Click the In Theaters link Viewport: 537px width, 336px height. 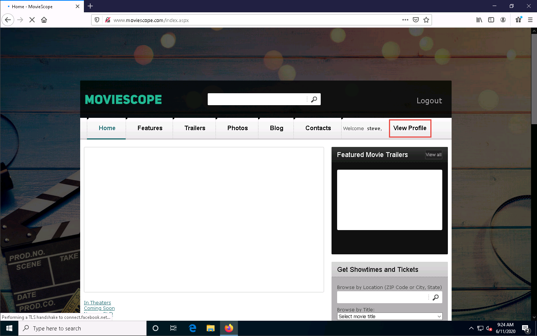point(97,303)
